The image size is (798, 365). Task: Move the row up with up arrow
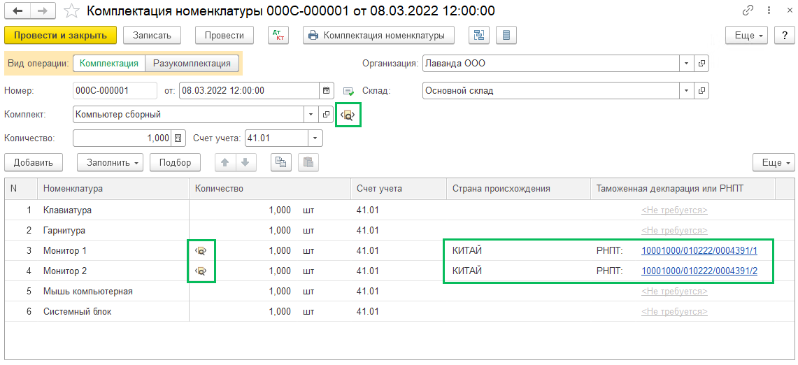[x=225, y=162]
